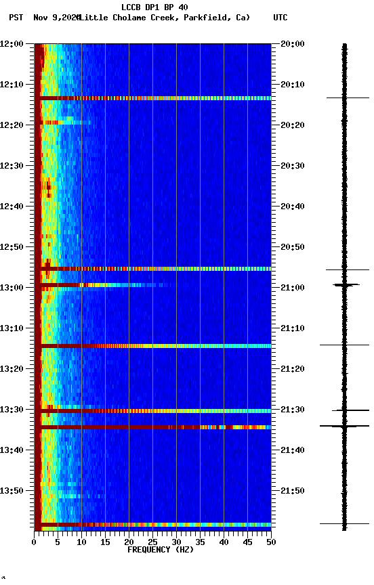Viewport: 374px width, 585px height.
Task: Click the 21:10 UTC time label
Action: click(293, 328)
